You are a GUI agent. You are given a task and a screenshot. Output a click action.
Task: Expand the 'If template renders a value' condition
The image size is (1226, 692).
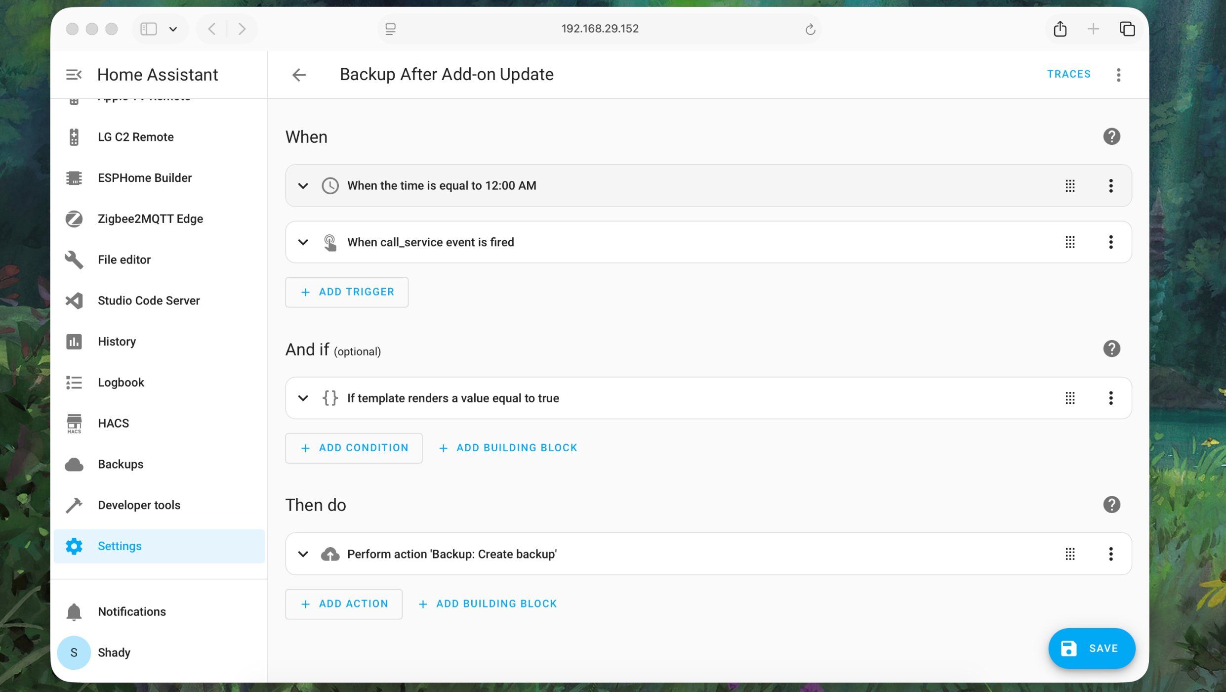303,398
